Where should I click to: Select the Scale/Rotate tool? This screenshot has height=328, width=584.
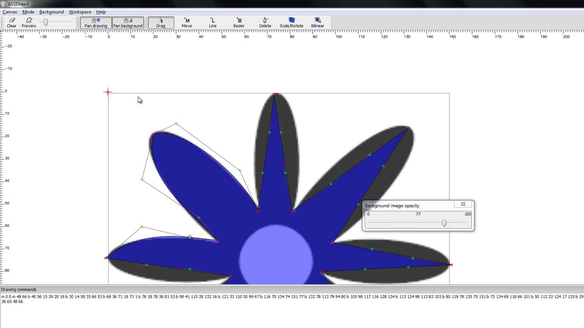292,23
